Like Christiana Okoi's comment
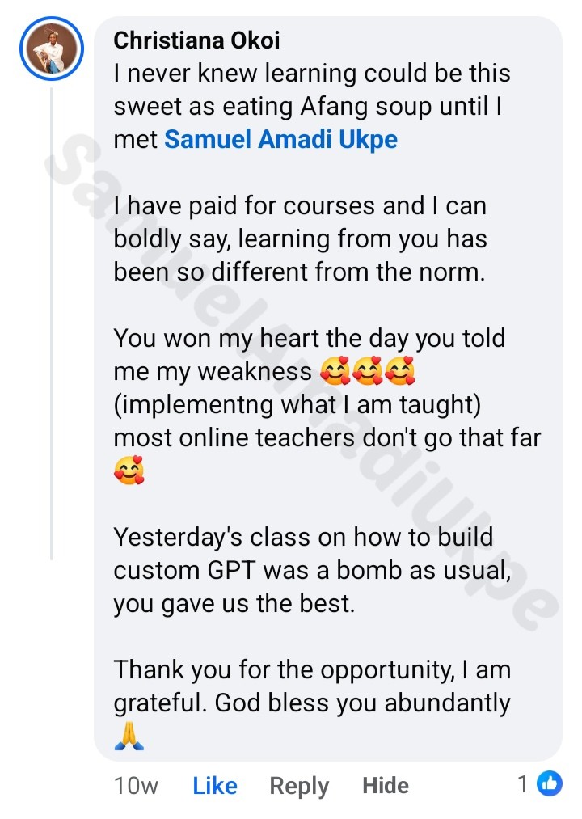This screenshot has width=582, height=819. pos(215,785)
